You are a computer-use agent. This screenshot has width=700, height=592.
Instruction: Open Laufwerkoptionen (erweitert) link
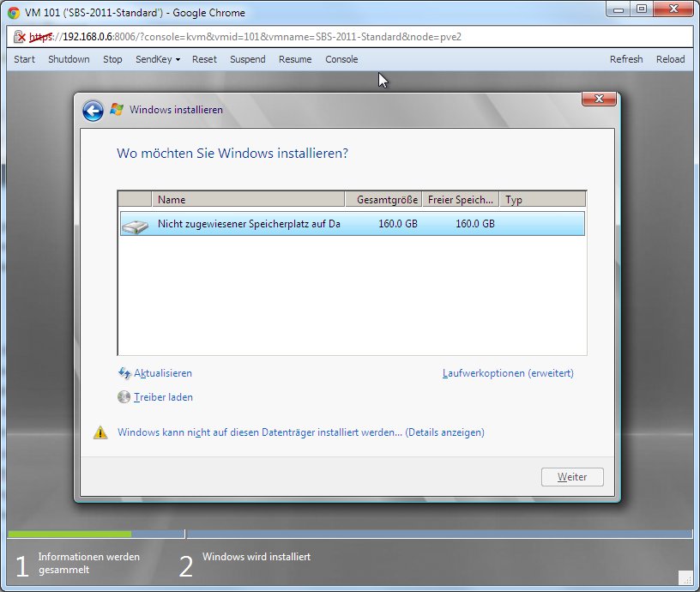508,373
